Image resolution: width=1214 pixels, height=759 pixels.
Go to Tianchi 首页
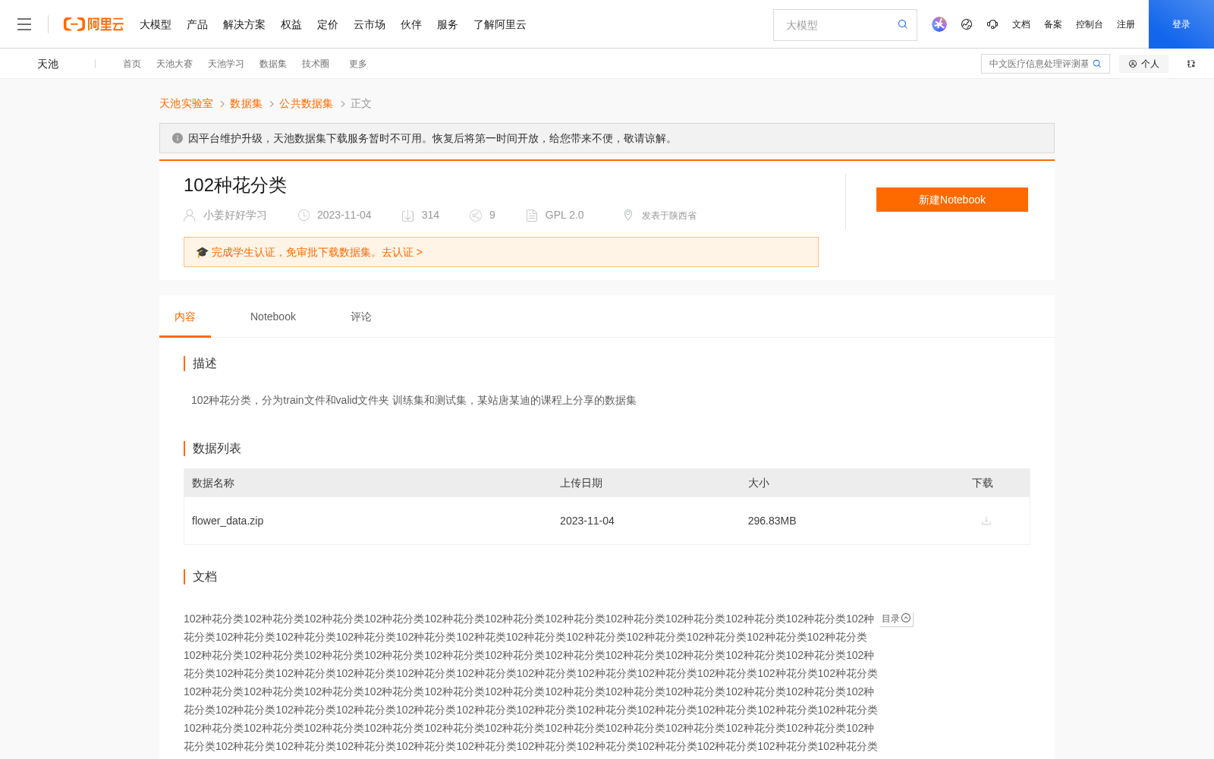[x=132, y=64]
